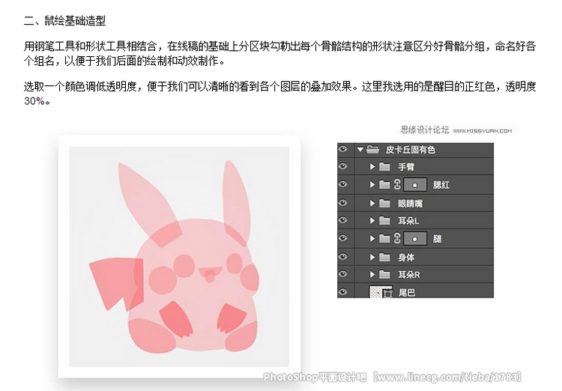Hide the 耳朵L group
The width and height of the screenshot is (562, 391).
(343, 220)
